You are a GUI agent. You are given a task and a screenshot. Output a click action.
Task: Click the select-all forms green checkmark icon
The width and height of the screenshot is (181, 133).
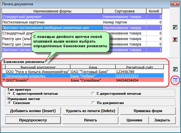pyautogui.click(x=175, y=27)
